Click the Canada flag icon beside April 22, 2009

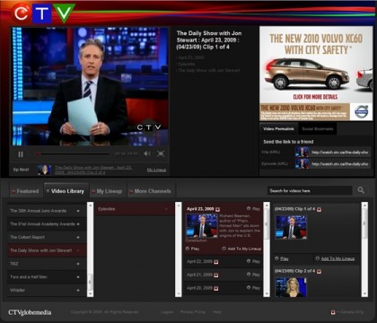click(x=216, y=262)
